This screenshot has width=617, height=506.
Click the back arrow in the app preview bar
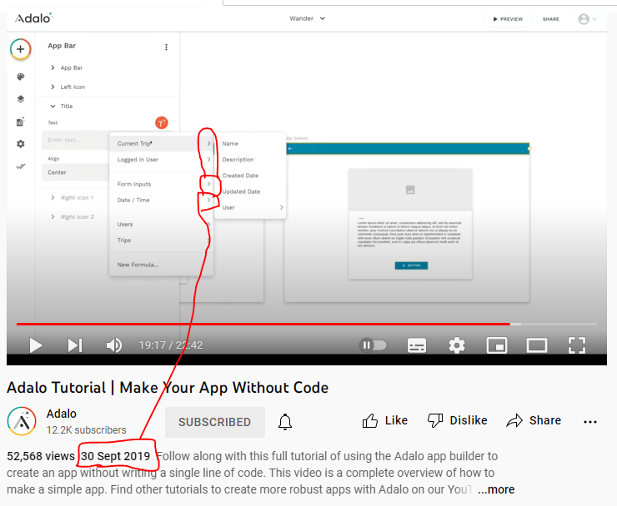point(290,148)
